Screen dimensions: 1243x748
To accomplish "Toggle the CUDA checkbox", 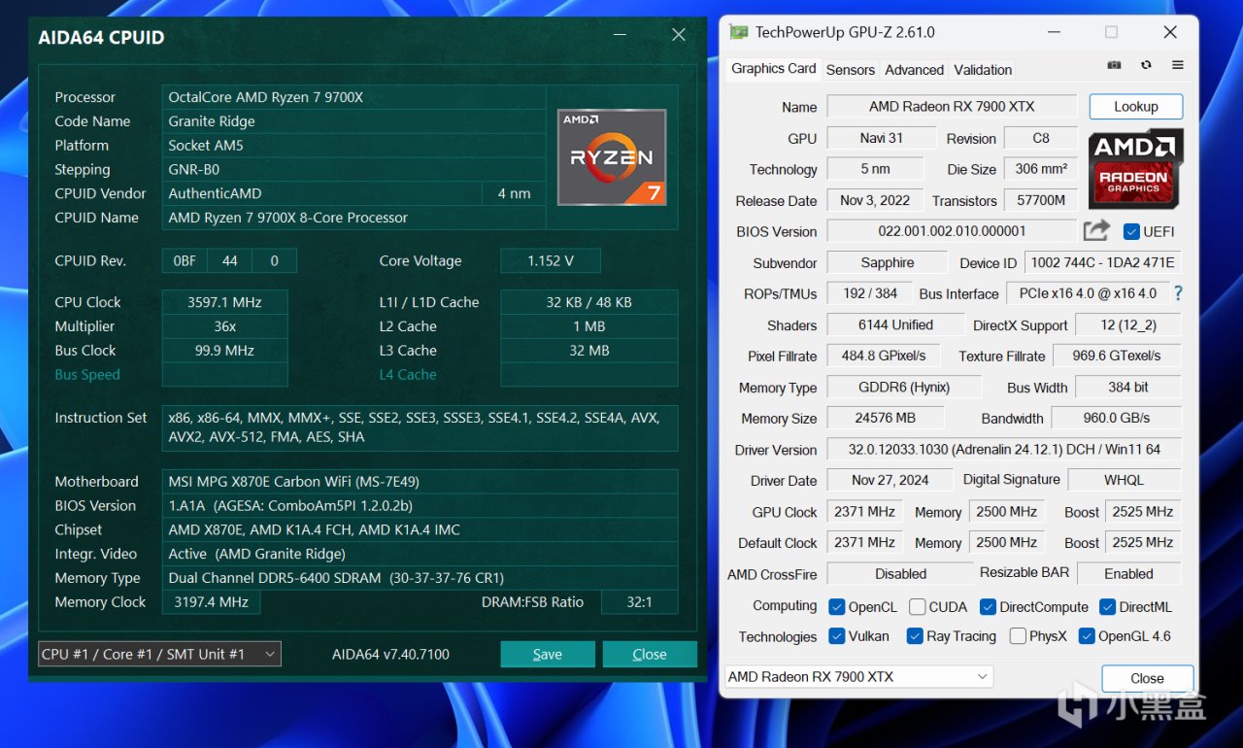I will coord(918,607).
